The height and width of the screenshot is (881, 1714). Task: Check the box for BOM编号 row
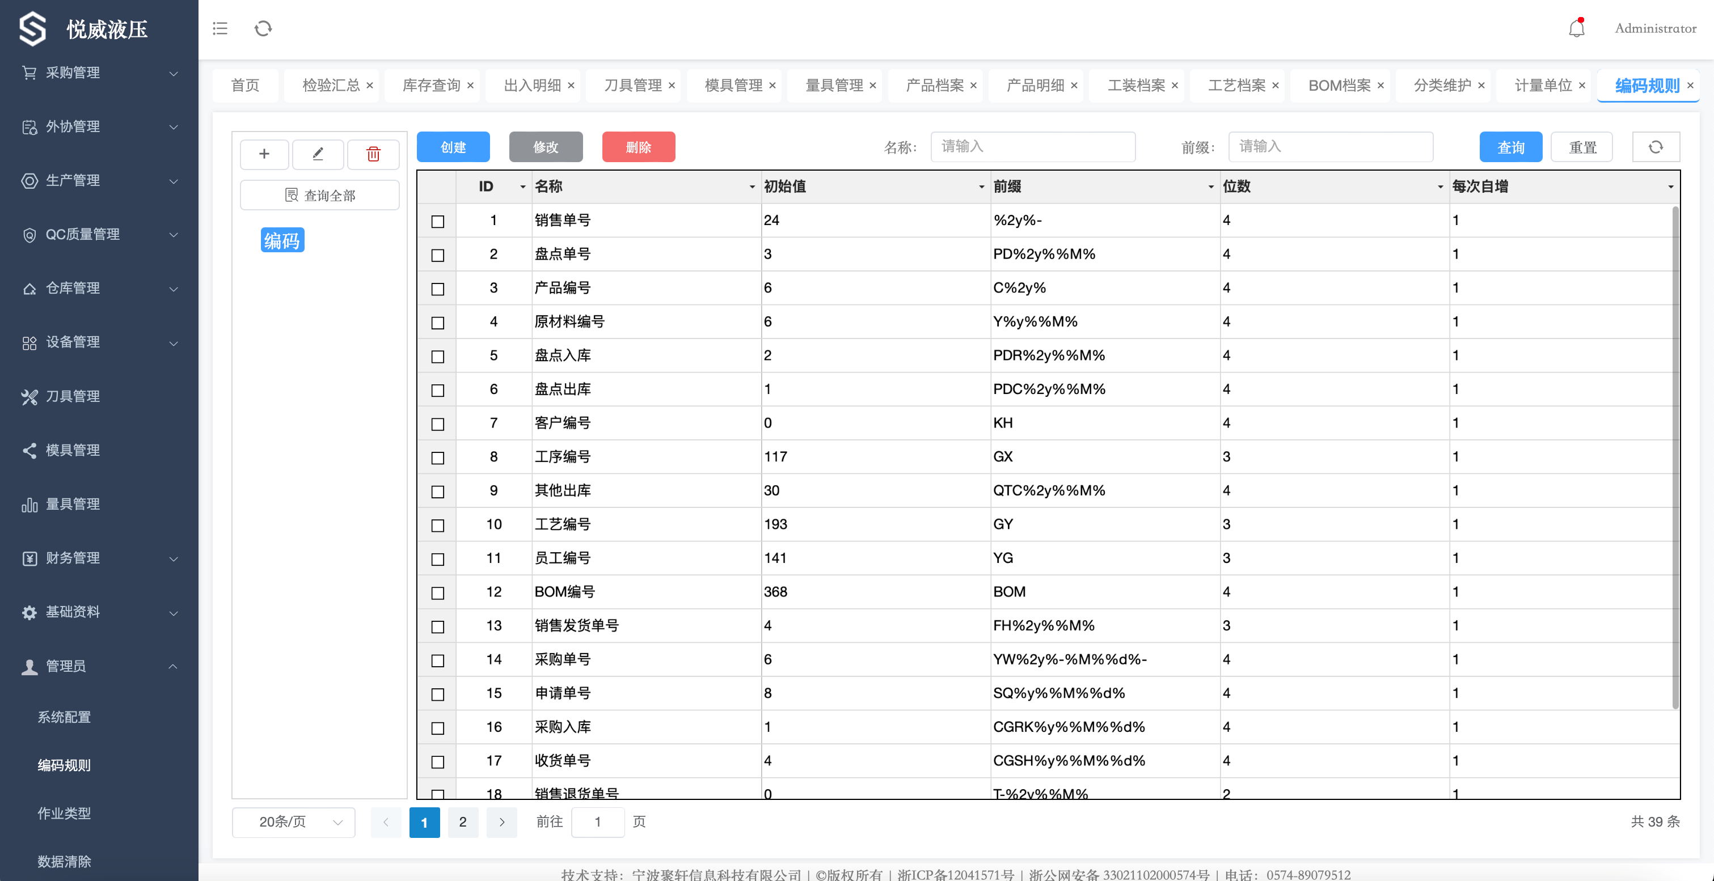[438, 593]
